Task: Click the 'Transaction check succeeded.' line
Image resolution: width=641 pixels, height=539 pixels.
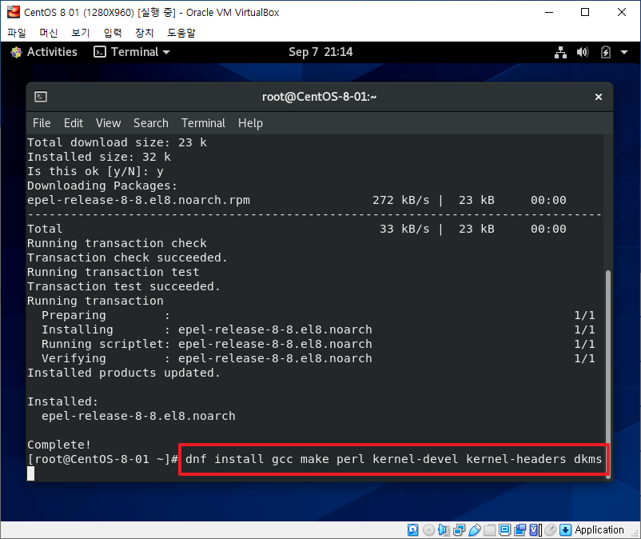Action: (x=127, y=258)
